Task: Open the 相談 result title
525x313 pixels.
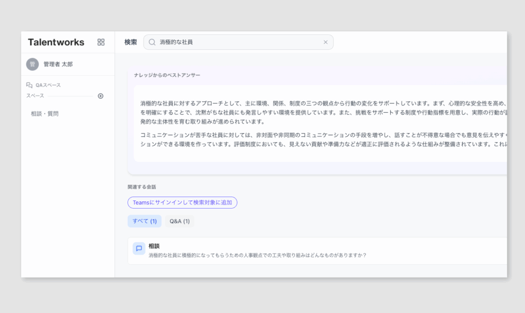Action: [x=154, y=246]
